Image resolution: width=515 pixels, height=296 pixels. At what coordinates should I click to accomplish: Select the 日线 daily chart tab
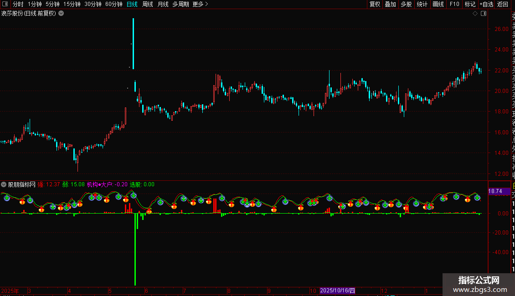(x=132, y=4)
